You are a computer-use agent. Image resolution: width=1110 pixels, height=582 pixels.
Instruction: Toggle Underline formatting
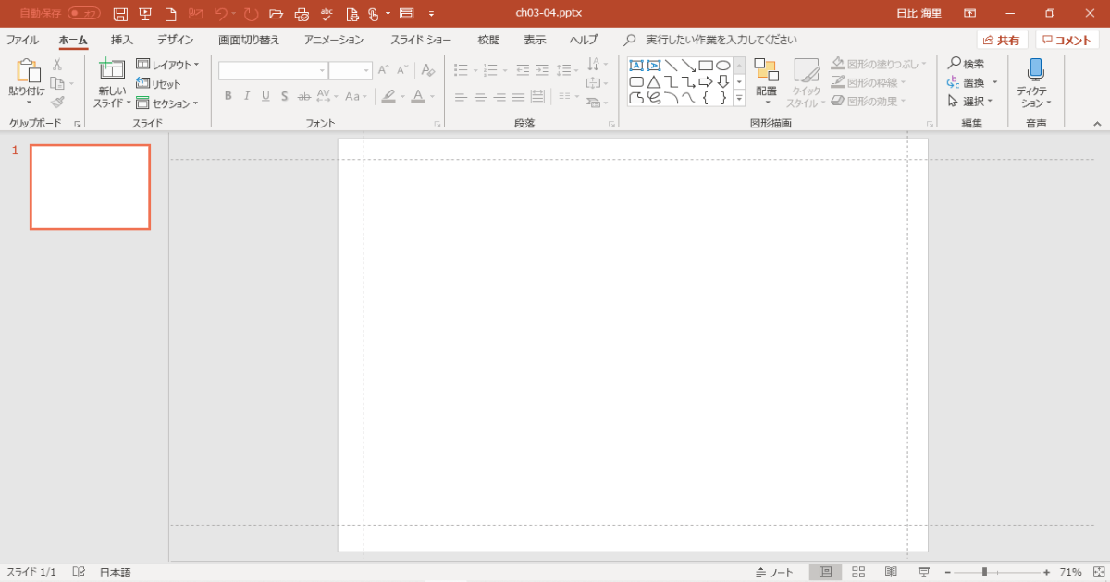coord(265,96)
